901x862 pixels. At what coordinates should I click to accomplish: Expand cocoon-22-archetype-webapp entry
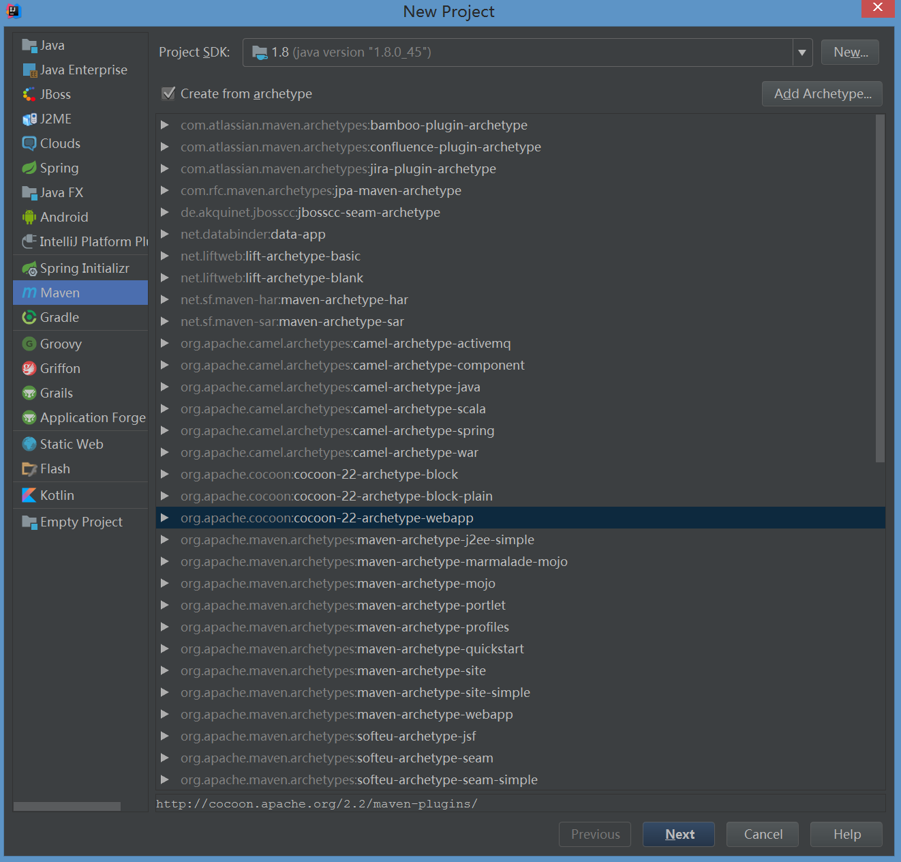point(164,518)
